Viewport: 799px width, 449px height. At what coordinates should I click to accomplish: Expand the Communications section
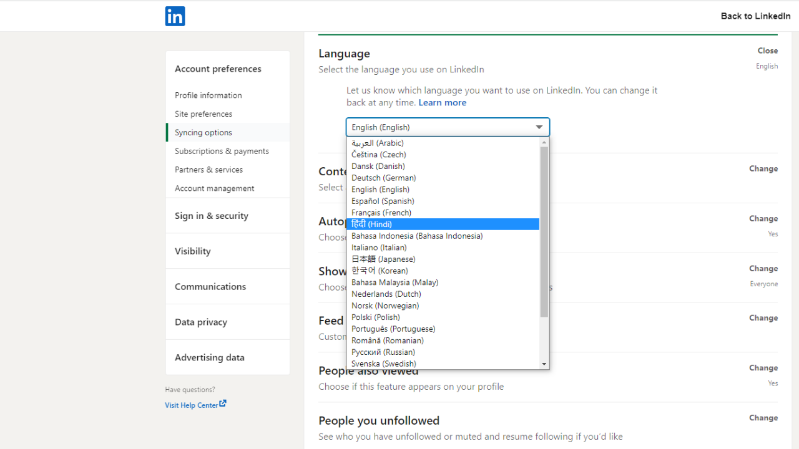click(x=210, y=287)
